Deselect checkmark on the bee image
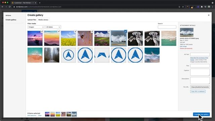The width and height of the screenshot is (215, 121). coord(92,31)
